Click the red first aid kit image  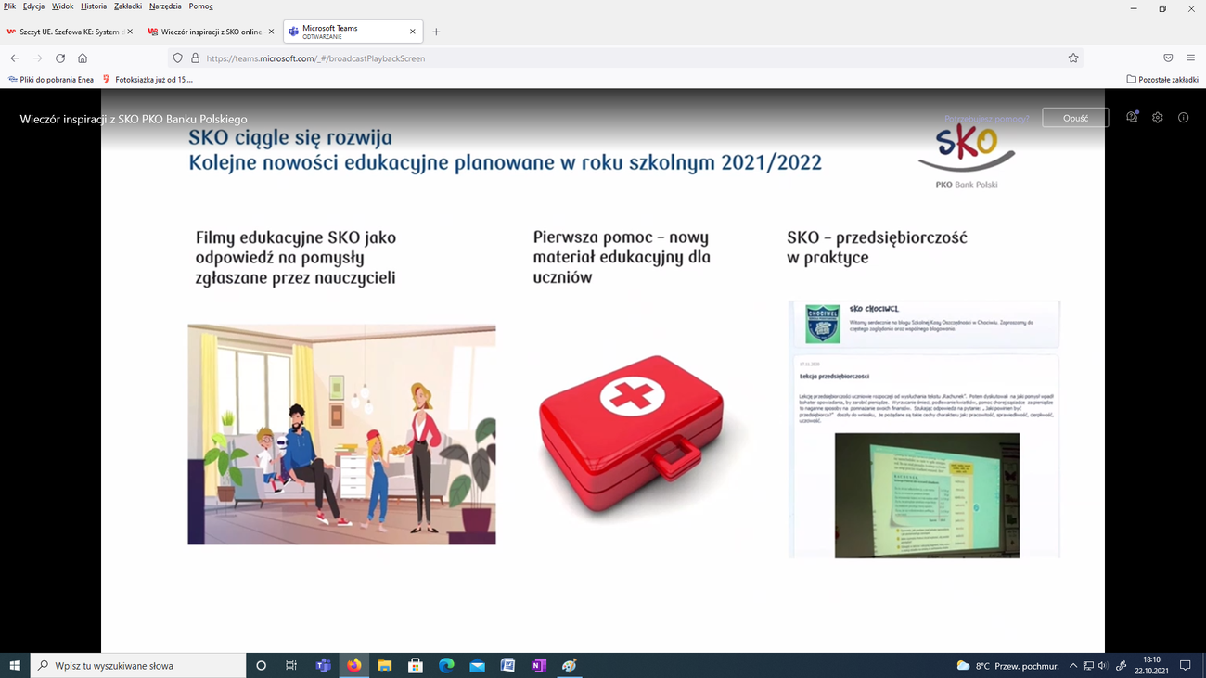click(631, 434)
